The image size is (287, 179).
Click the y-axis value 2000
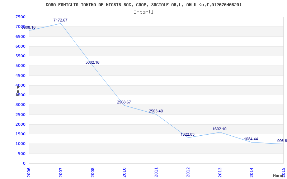point(20,124)
